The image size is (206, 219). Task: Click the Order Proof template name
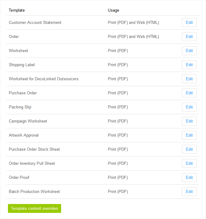(19, 178)
